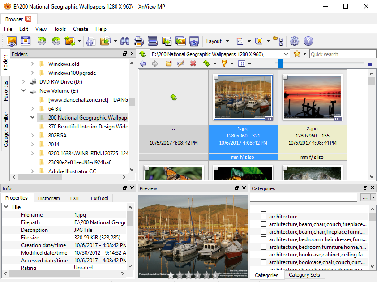Click the new folder icon in browser toolbar

(x=169, y=64)
